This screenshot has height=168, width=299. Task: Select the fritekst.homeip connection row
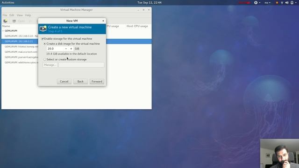coord(20,47)
